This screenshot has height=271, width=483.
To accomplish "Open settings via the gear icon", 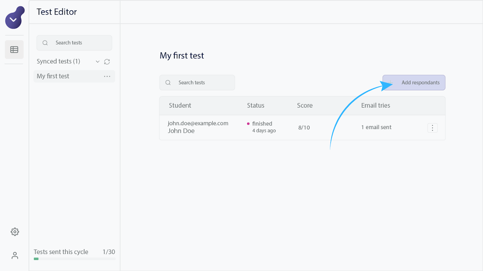I will click(15, 232).
